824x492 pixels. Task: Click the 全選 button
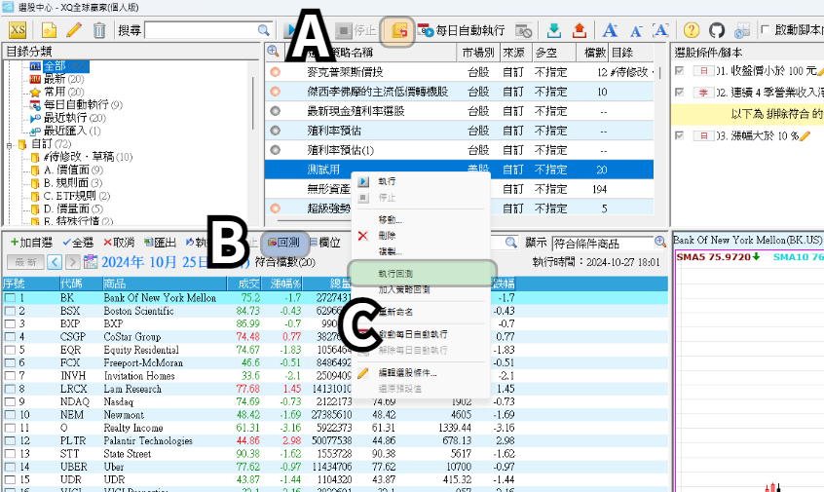coord(77,242)
